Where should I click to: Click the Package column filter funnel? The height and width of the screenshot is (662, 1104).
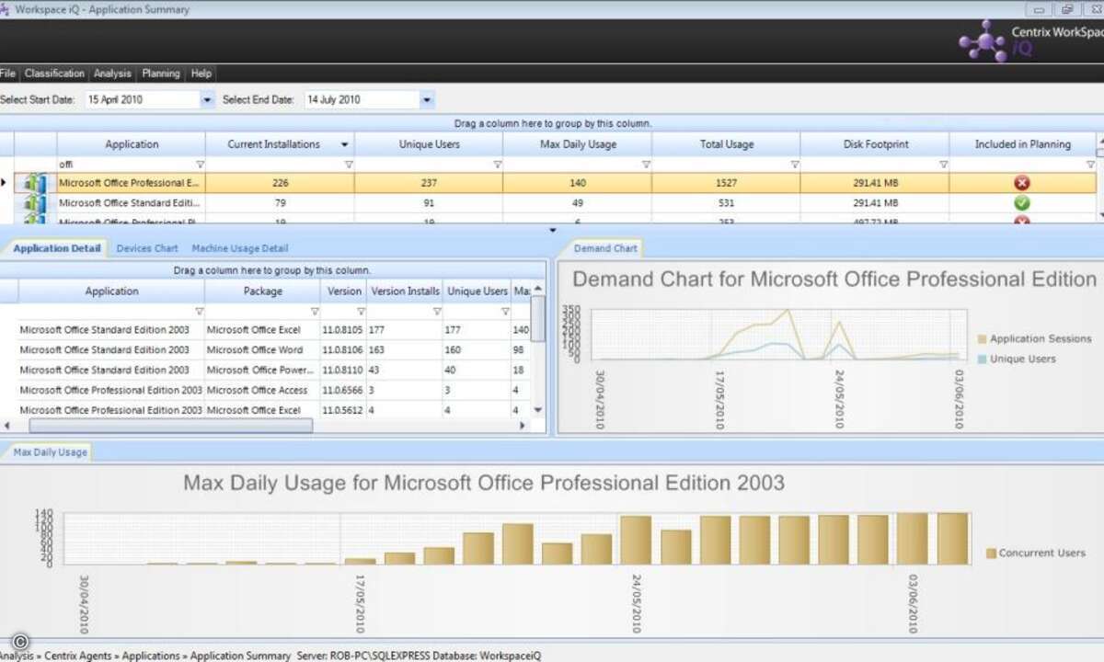314,312
